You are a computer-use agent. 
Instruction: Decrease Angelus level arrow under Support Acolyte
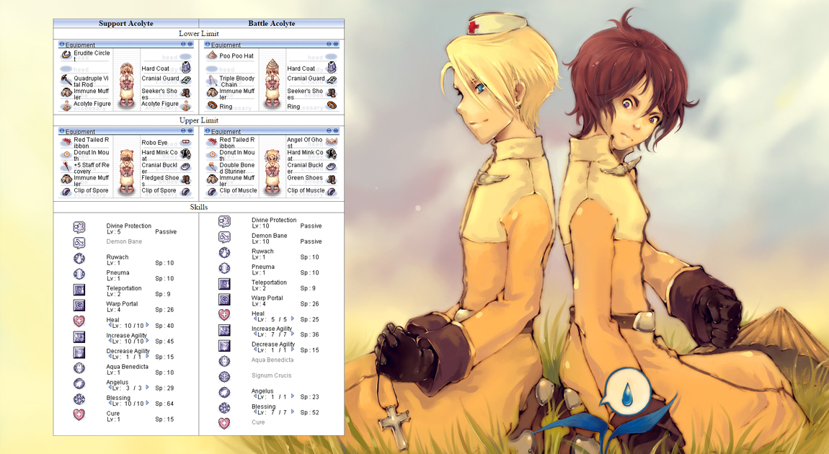click(110, 388)
